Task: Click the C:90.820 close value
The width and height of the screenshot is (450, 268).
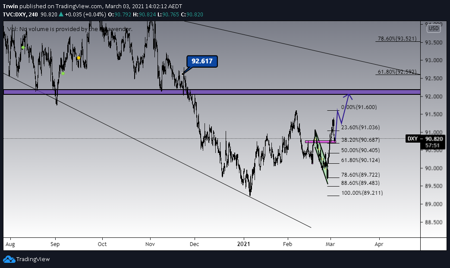Action: (x=192, y=14)
